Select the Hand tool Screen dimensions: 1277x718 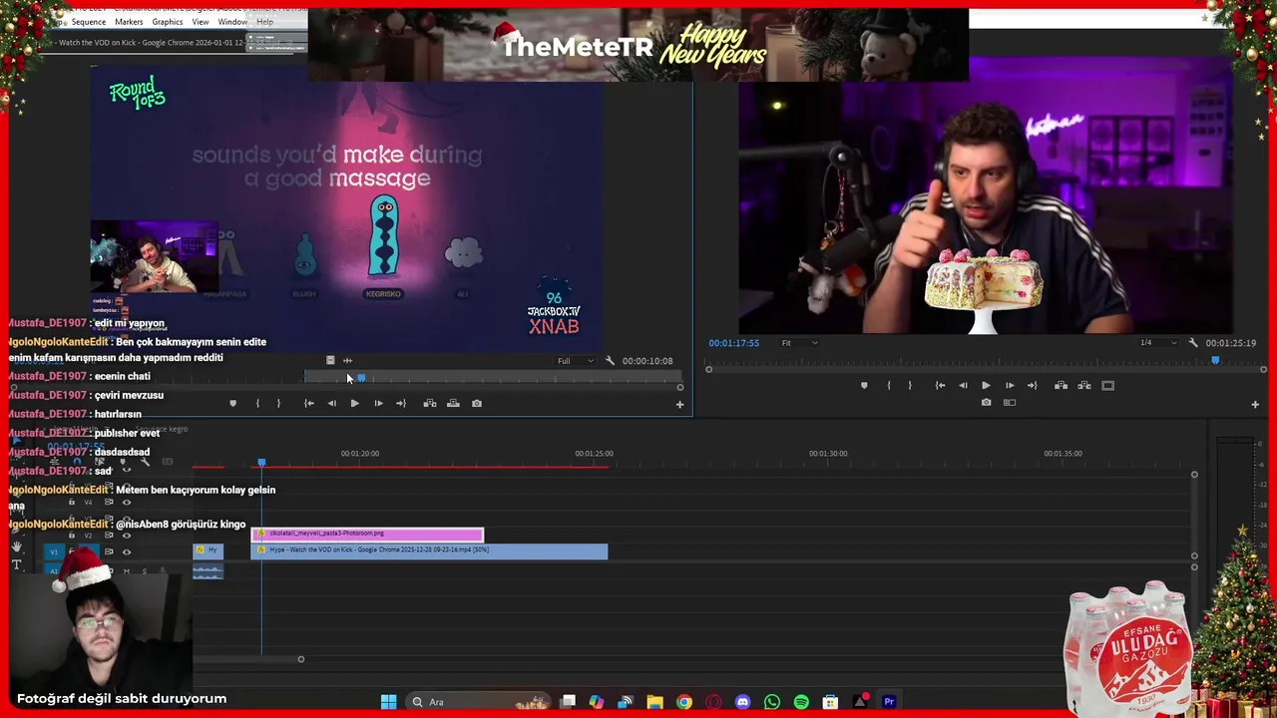[x=16, y=547]
